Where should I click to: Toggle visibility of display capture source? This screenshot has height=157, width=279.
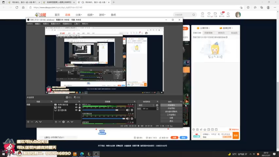[76, 110]
